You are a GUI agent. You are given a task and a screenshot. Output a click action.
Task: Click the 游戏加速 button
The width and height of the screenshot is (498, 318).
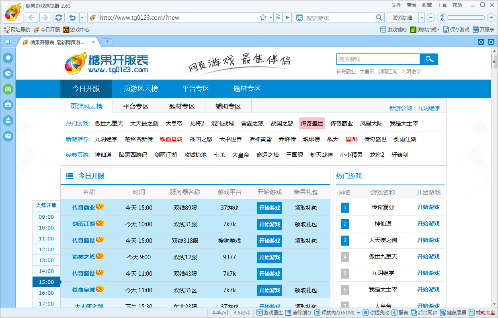click(x=403, y=18)
